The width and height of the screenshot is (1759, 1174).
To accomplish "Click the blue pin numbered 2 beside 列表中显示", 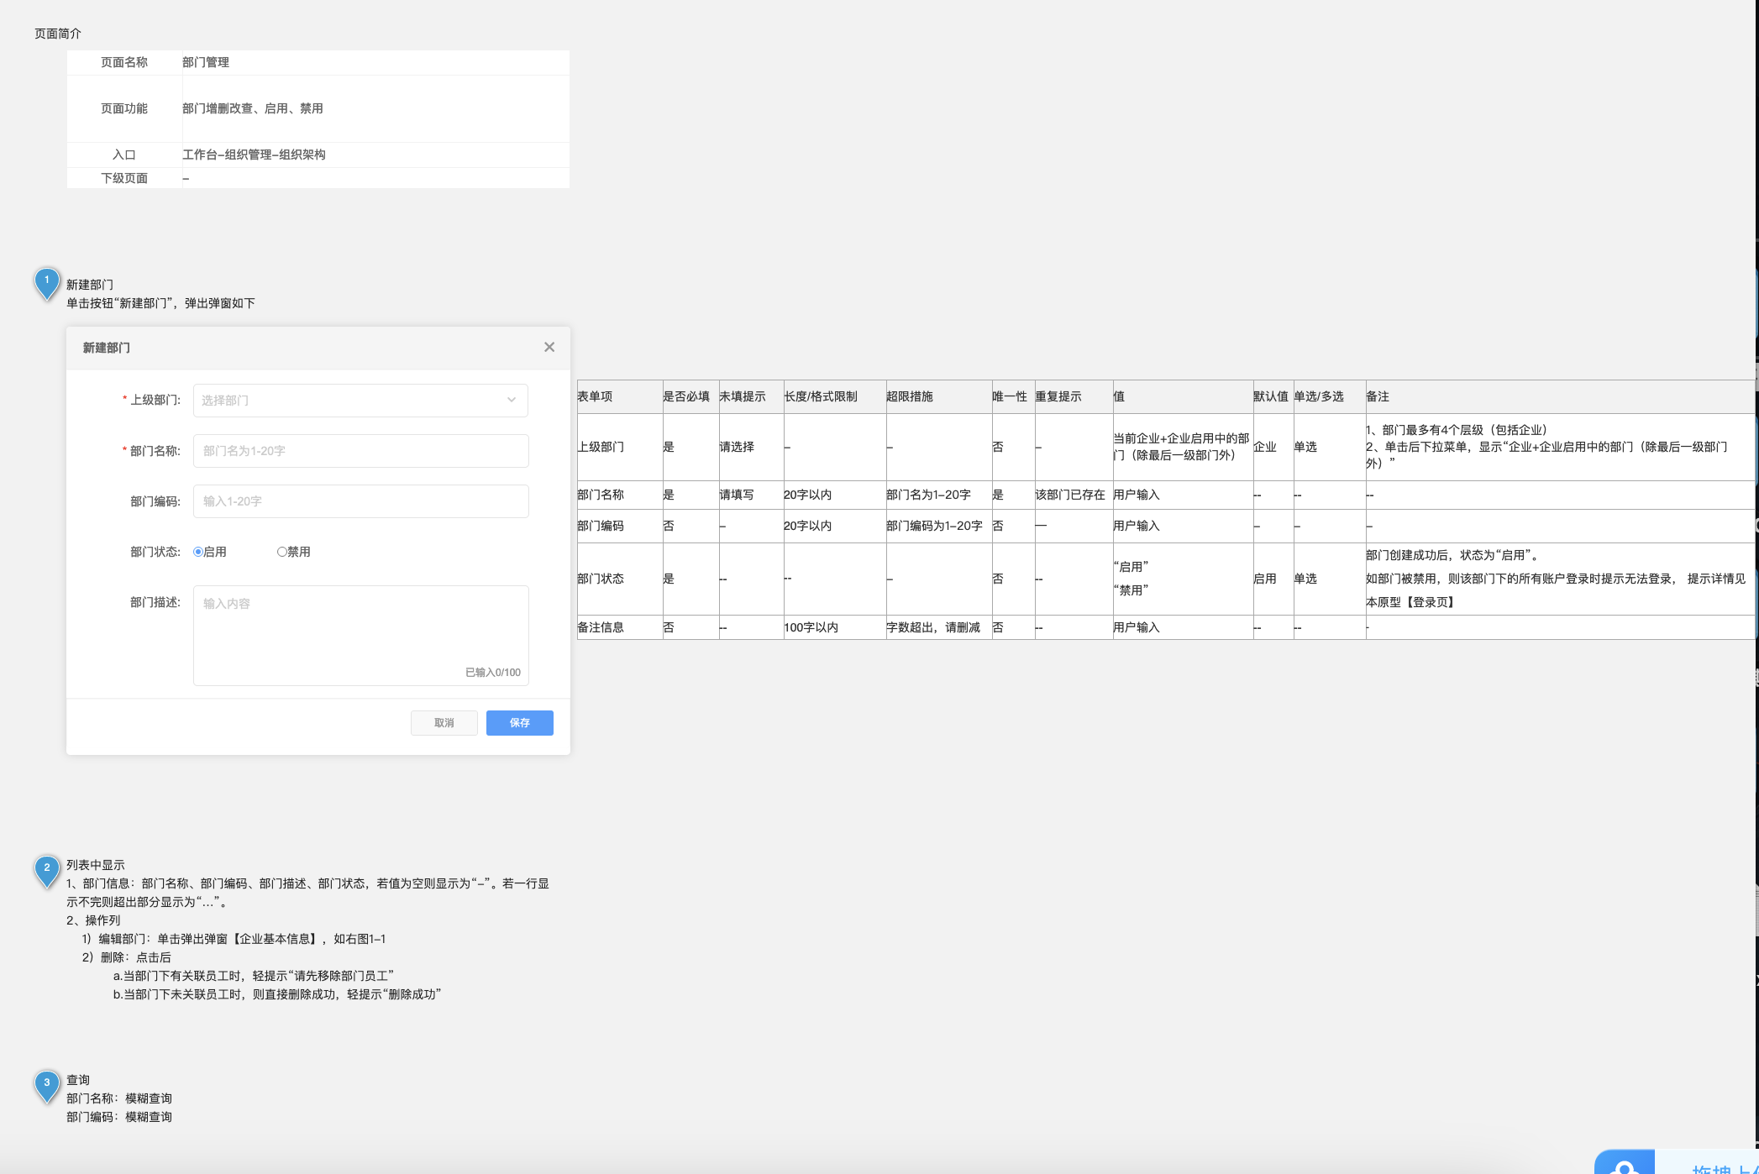I will pyautogui.click(x=47, y=870).
